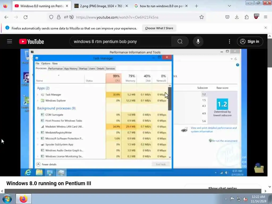Show hidden system tray icons

(226, 199)
